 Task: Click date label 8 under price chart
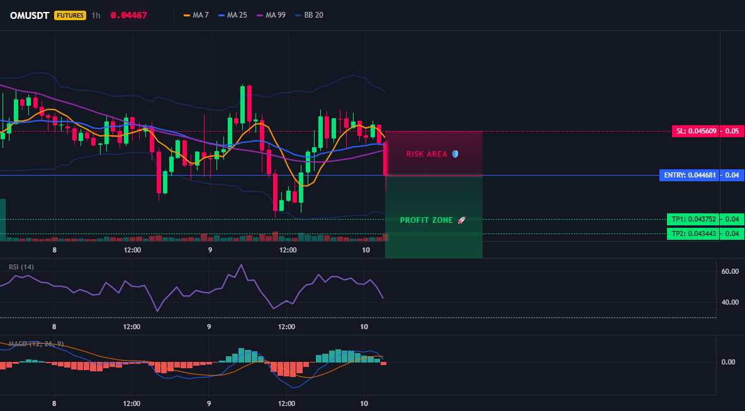(55, 251)
